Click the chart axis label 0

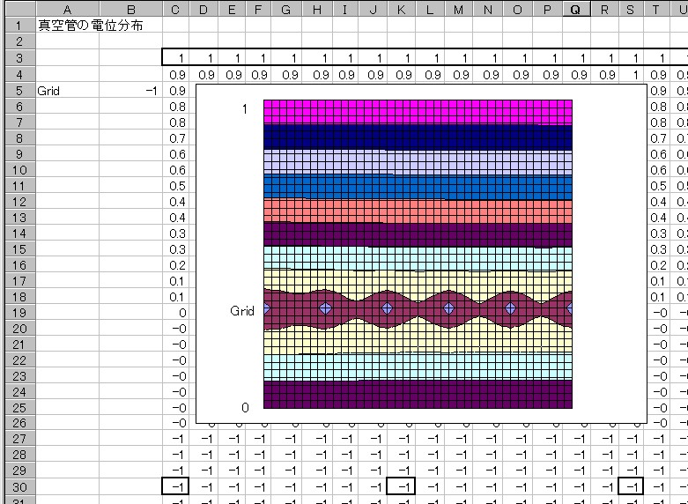pyautogui.click(x=246, y=407)
